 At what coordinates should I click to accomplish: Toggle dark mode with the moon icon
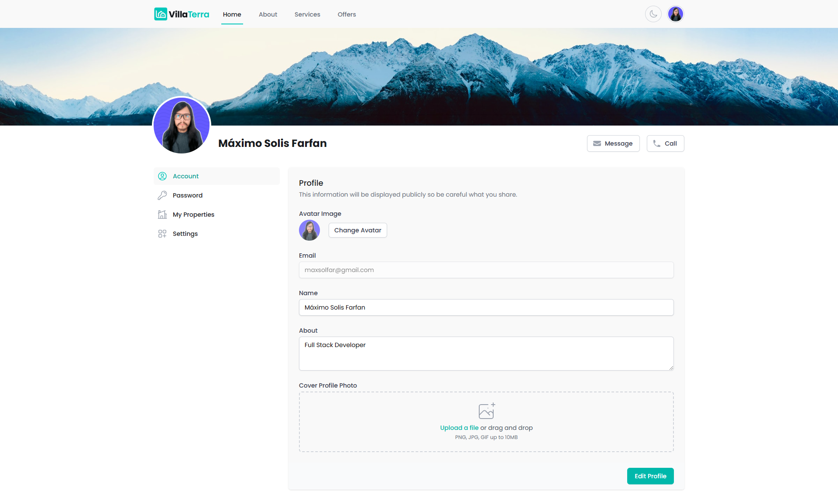click(653, 14)
